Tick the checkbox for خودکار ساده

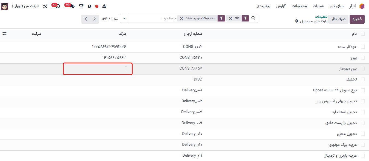pos(363,47)
